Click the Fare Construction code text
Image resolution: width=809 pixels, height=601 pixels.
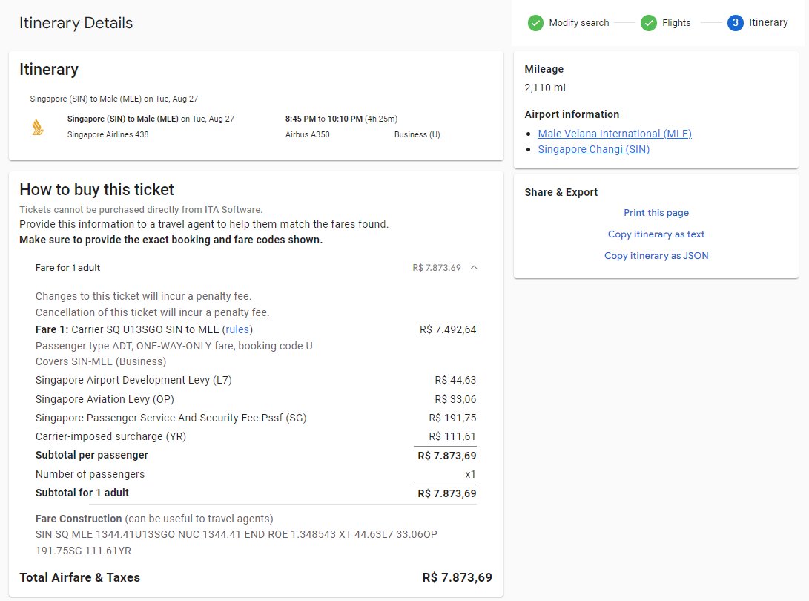[x=237, y=542]
